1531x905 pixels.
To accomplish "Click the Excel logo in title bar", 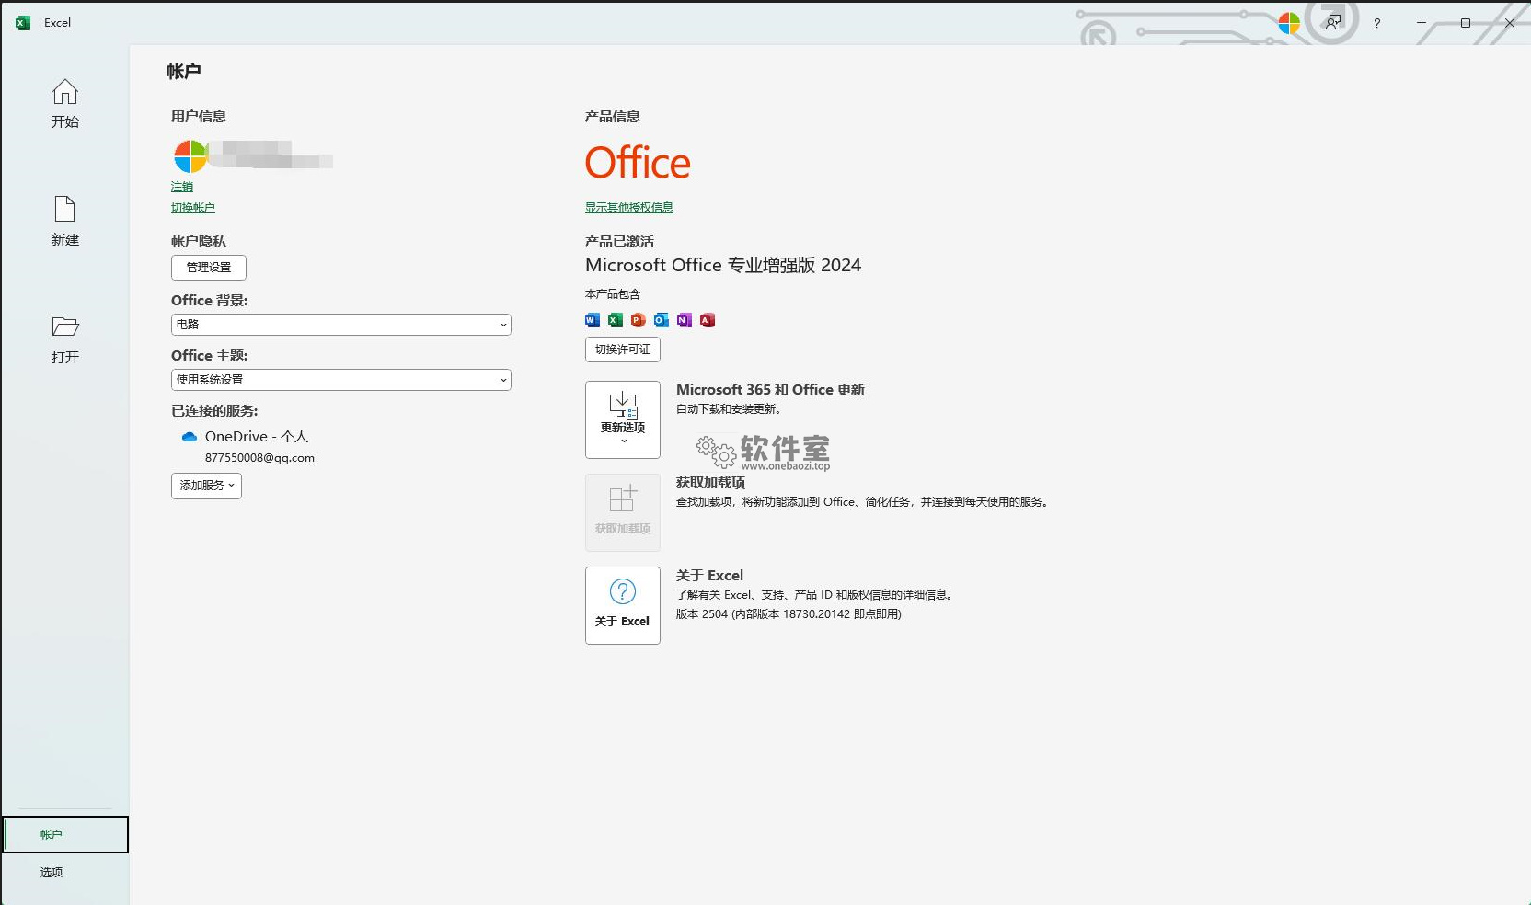I will pos(23,23).
